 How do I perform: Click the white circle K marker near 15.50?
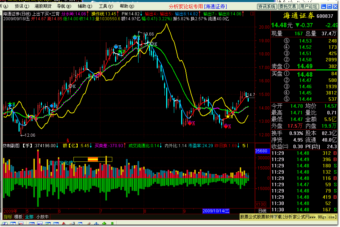pos(70,86)
